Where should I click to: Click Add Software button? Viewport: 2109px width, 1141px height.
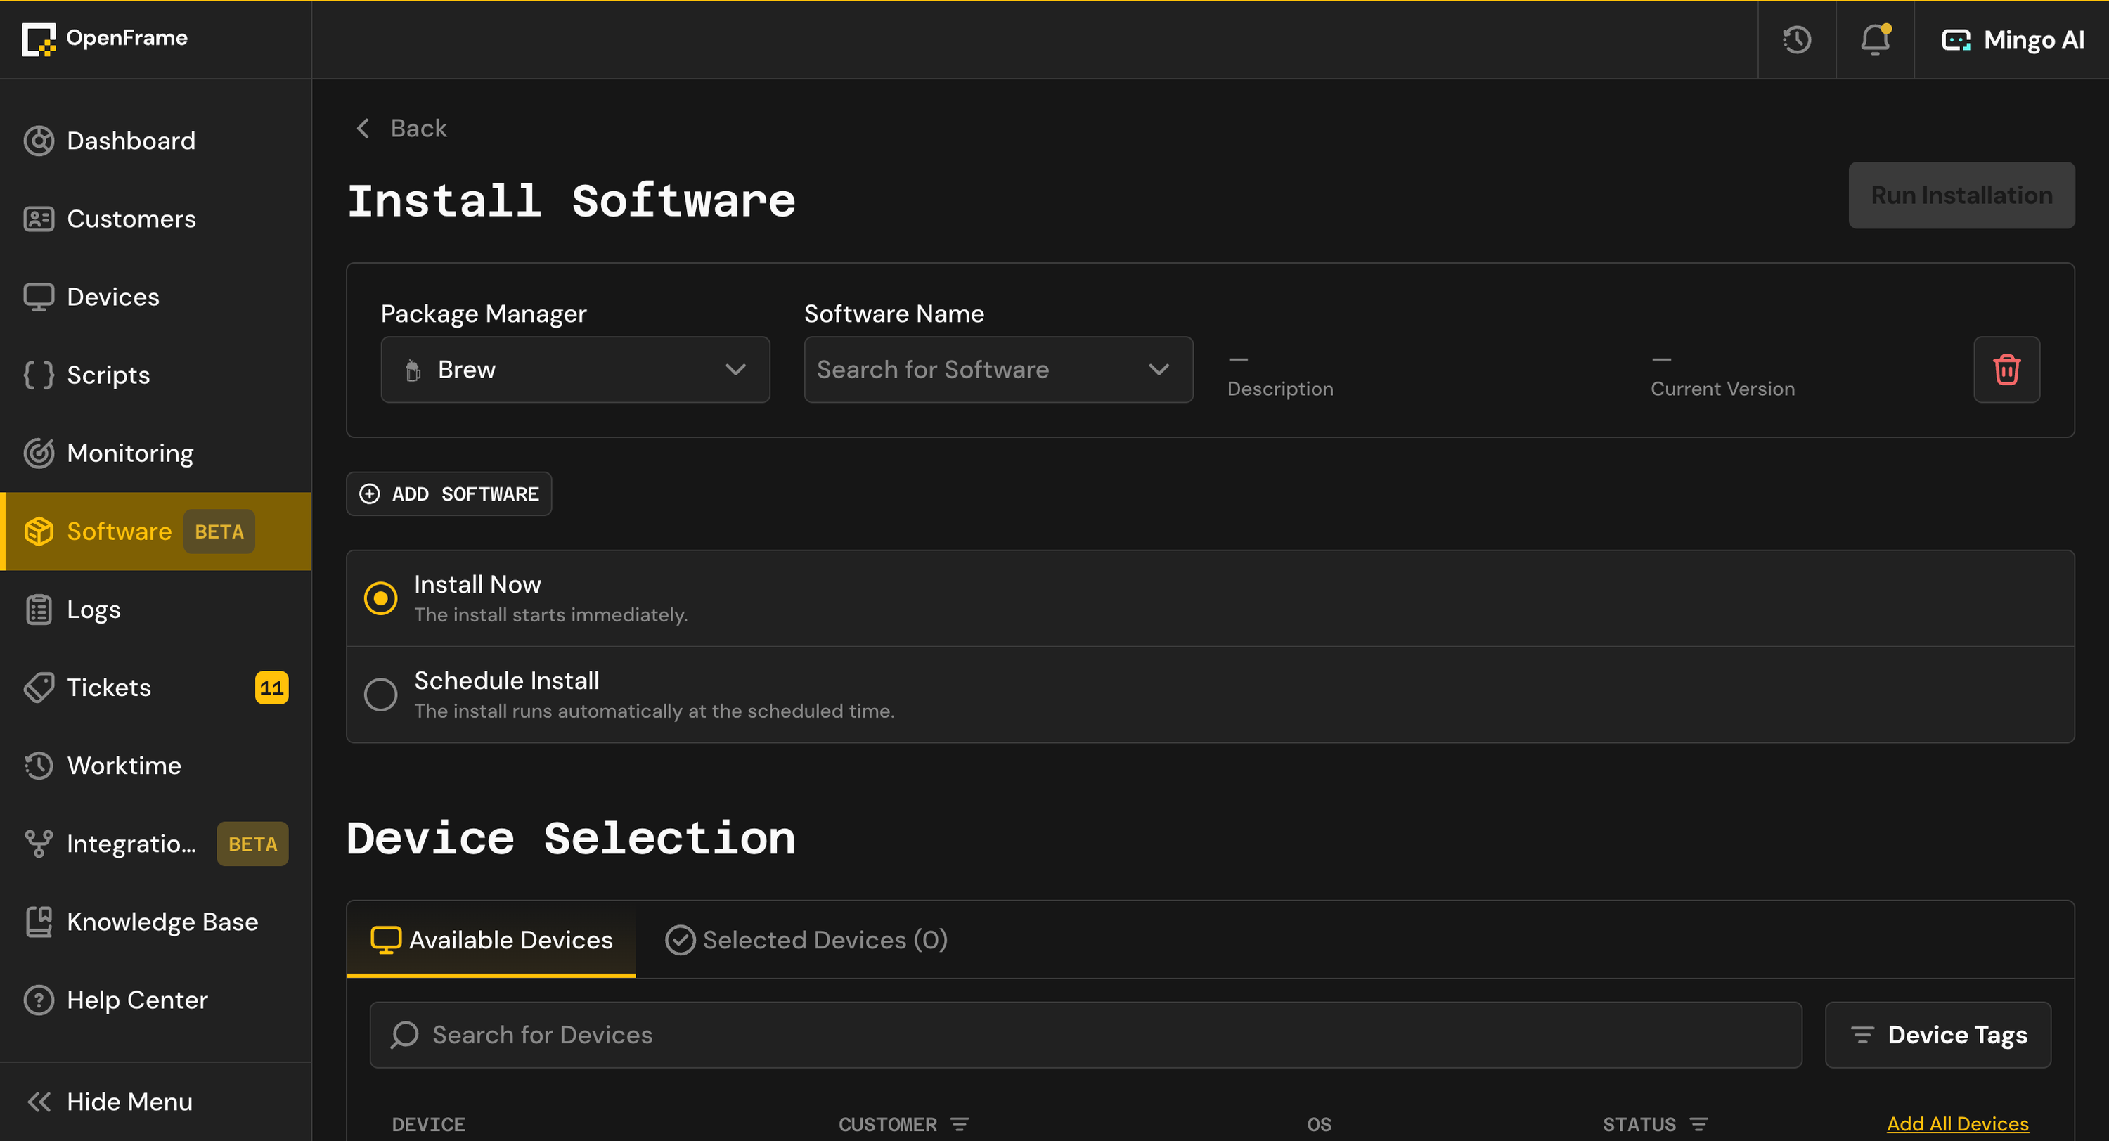[449, 494]
